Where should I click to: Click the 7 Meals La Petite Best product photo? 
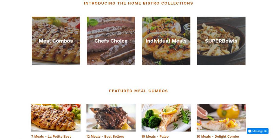56,118
